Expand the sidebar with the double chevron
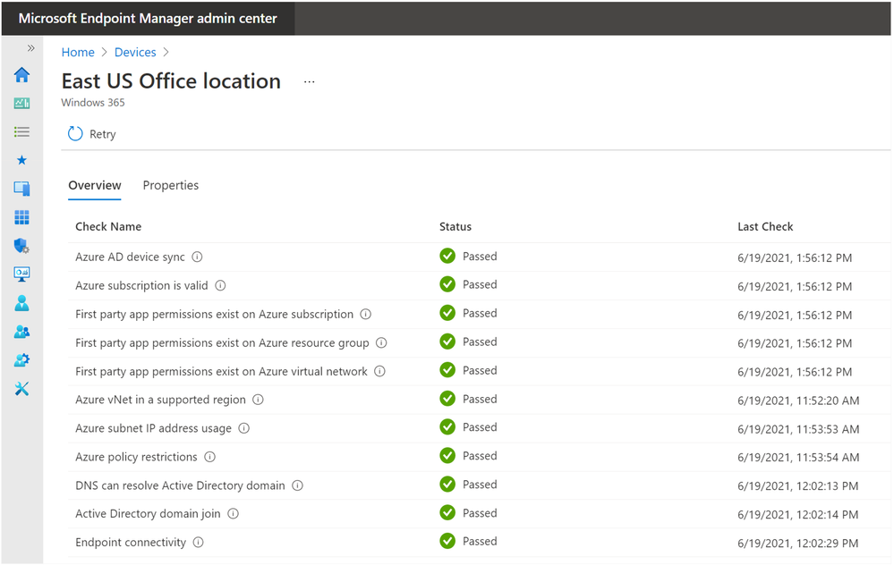 [x=30, y=48]
